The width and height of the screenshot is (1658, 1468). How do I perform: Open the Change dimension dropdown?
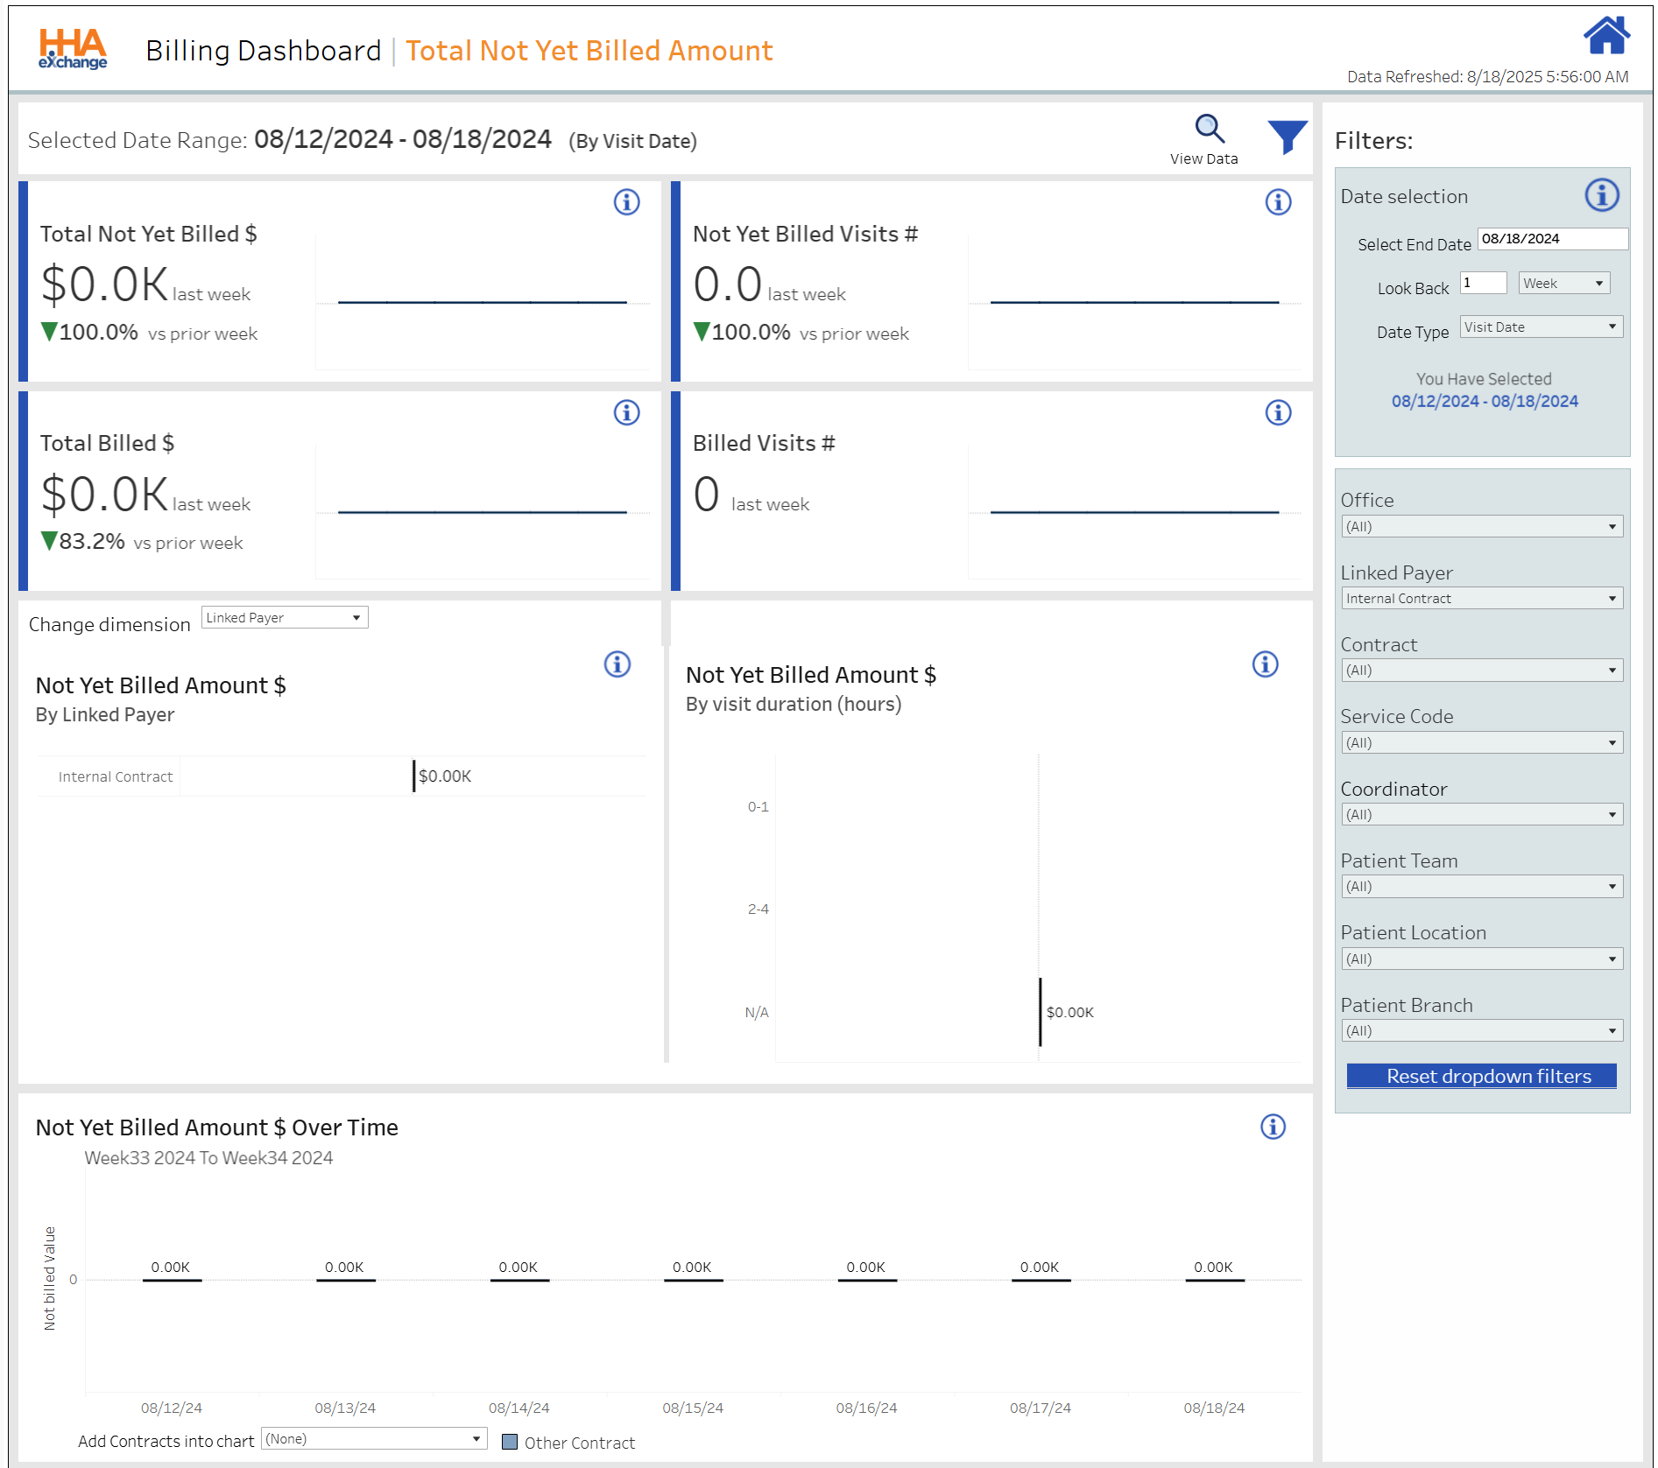pos(284,617)
